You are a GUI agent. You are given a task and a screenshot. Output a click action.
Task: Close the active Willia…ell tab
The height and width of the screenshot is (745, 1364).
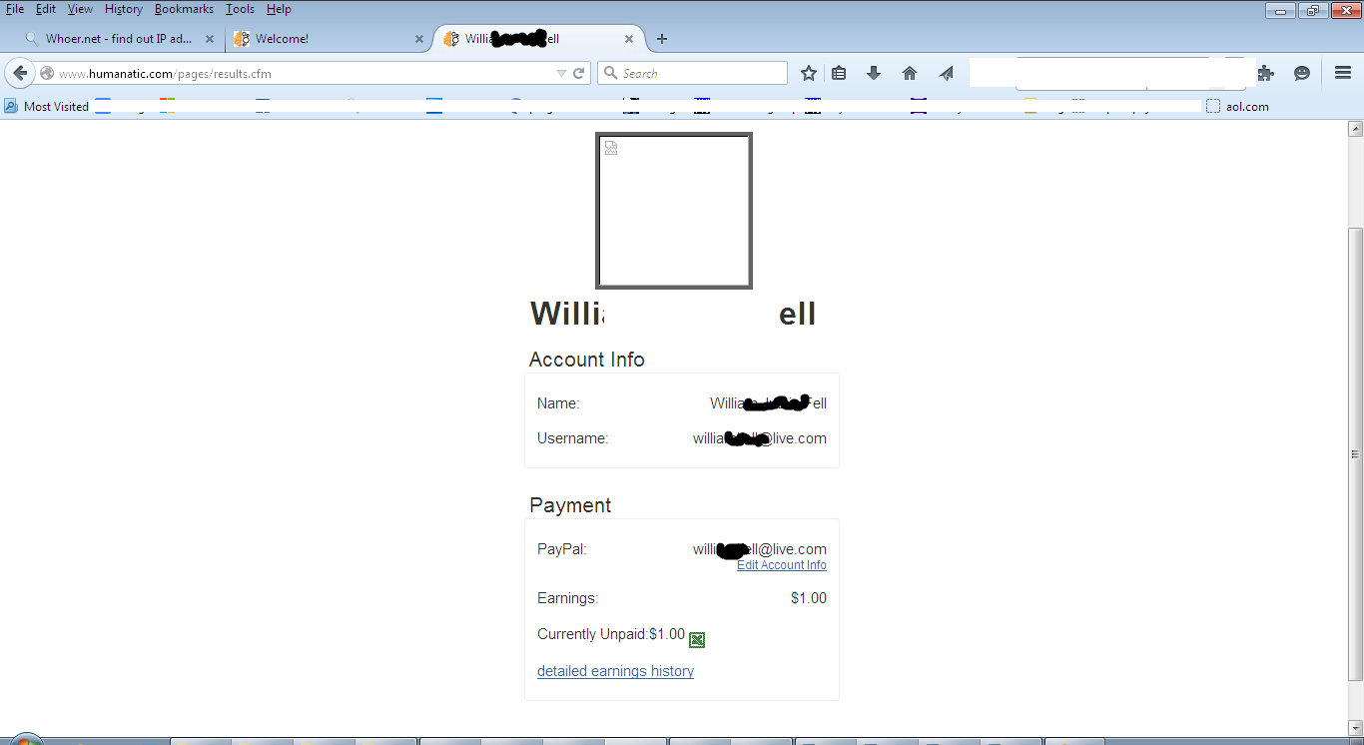[629, 39]
